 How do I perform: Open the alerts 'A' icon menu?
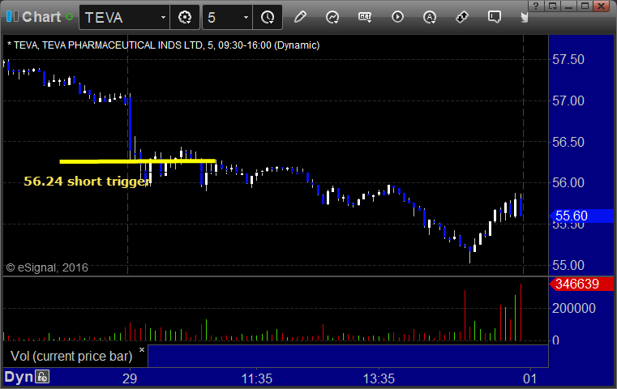pyautogui.click(x=430, y=17)
